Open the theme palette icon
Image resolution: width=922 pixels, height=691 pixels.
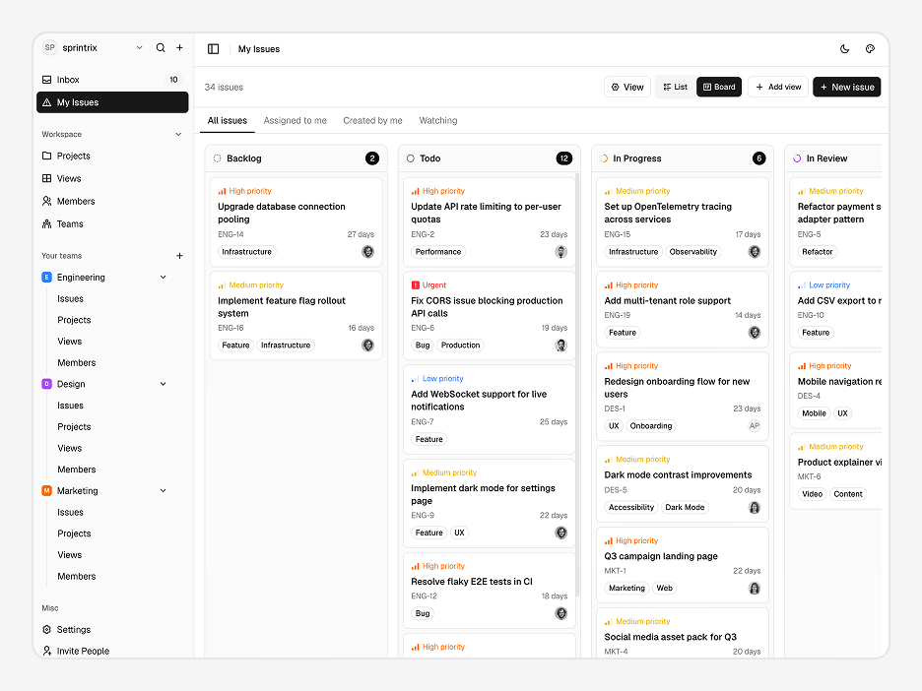(870, 49)
